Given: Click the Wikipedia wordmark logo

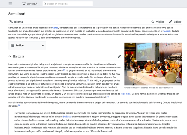Looking at the screenshot, I should pos(30,4).
